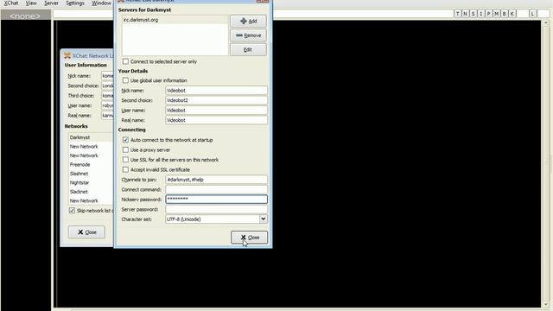The image size is (553, 311).
Task: Close the Network List window
Action: (x=86, y=232)
